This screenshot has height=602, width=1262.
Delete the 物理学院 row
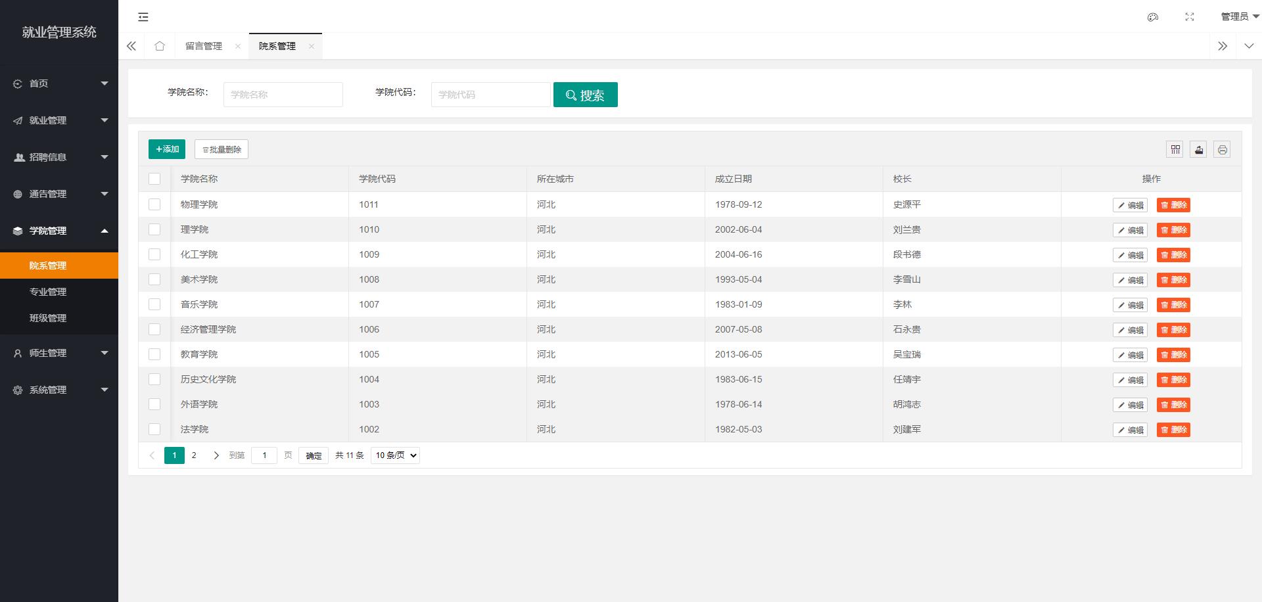(x=1173, y=205)
